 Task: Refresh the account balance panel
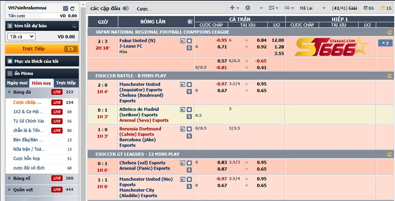coord(72,9)
